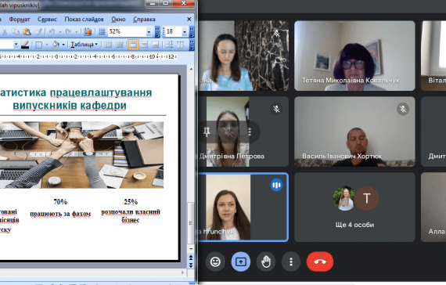Click the show grid icon

click(x=102, y=31)
